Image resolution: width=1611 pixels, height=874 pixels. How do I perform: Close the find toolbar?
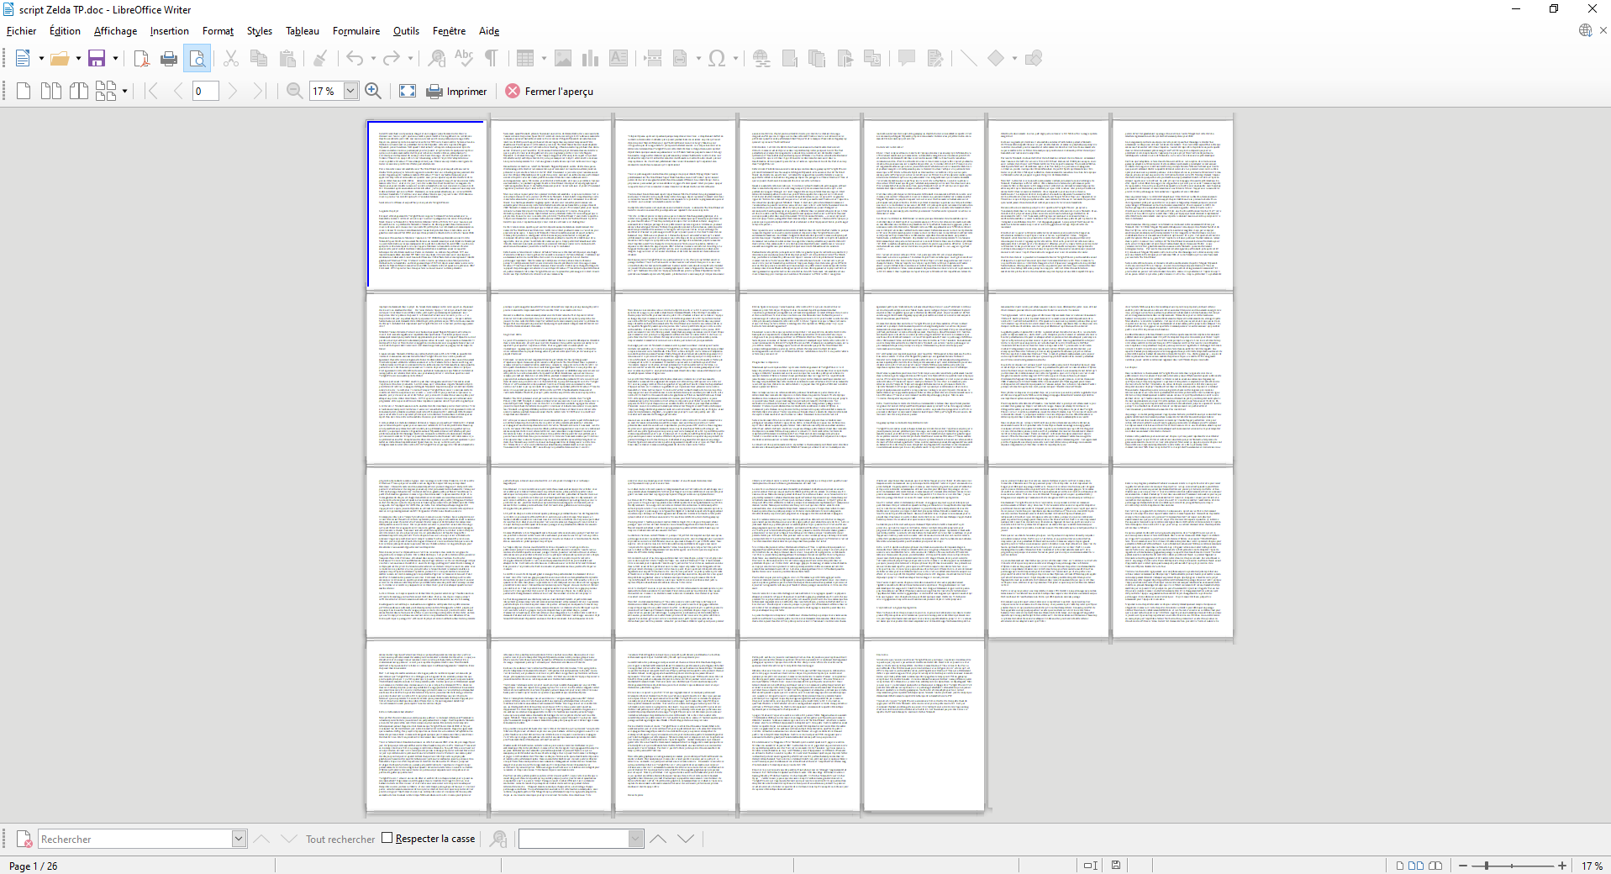coord(24,839)
